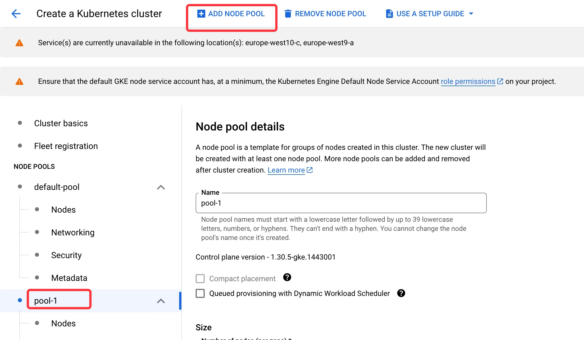This screenshot has height=340, width=584.
Task: Open Security under default-pool
Action: [66, 255]
